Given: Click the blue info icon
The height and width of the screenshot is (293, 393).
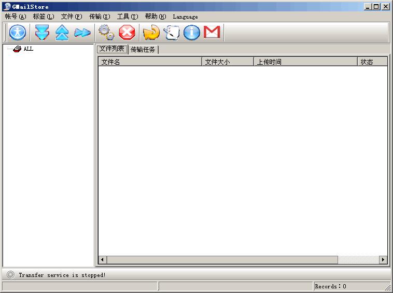Looking at the screenshot, I should point(192,33).
